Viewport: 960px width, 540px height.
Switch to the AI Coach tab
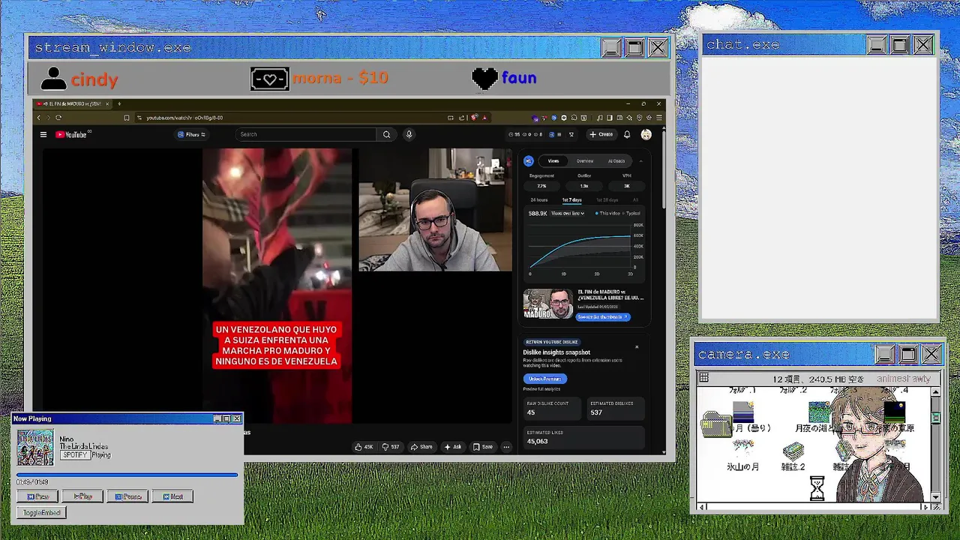616,160
